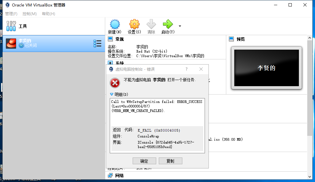Screen dimensions: 315x182
Task: Open the 控制(M) menu
Action: coord(30,14)
